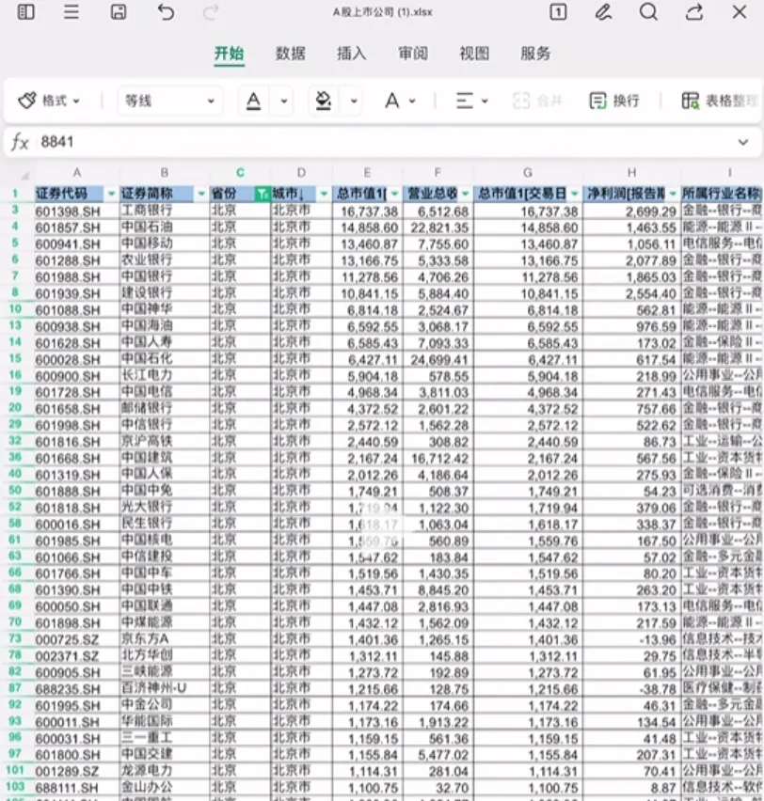Switch to the 服务 tab

pyautogui.click(x=536, y=54)
